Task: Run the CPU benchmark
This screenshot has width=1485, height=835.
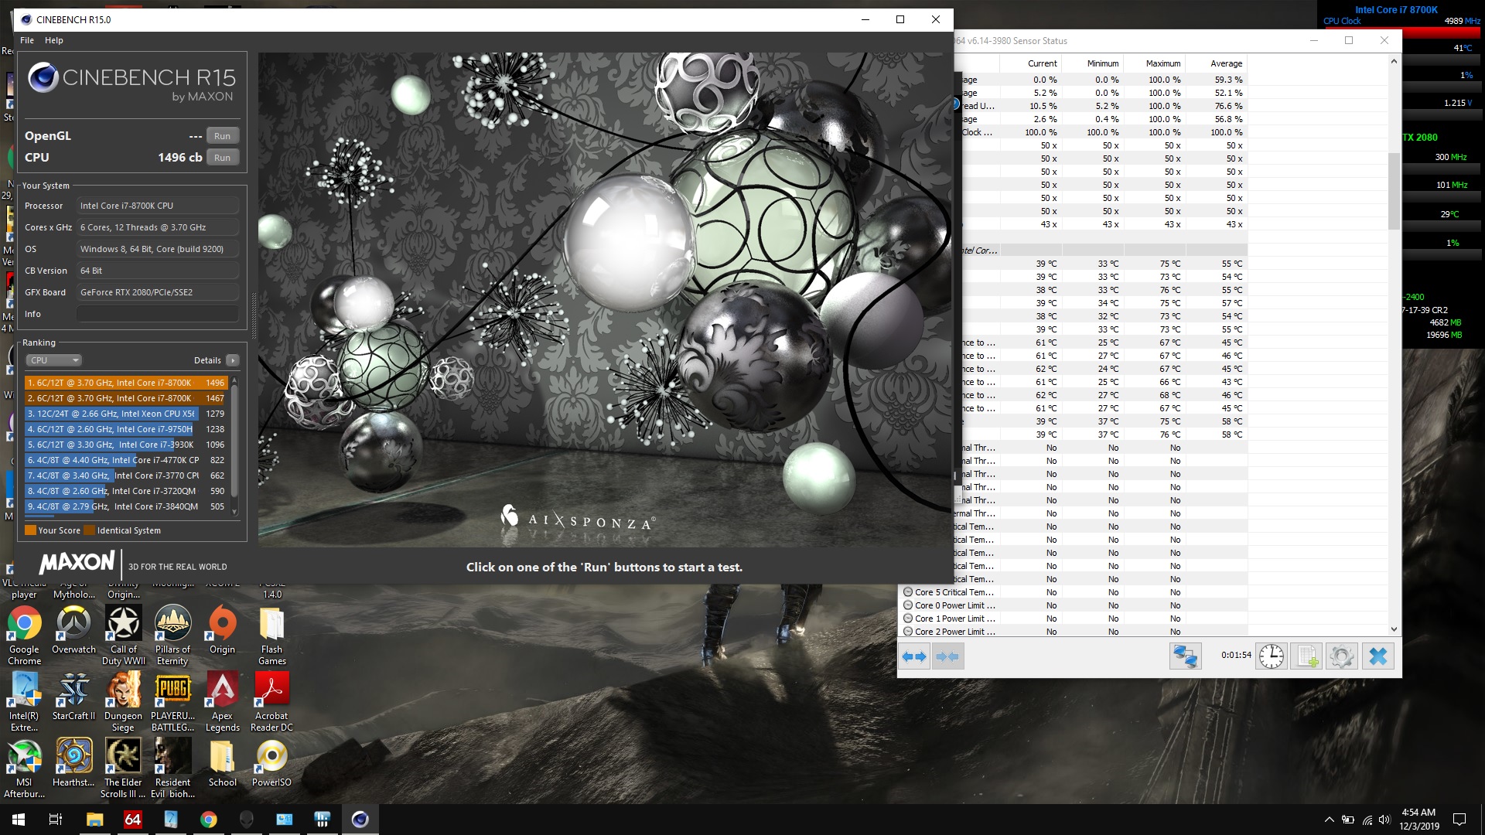Action: coord(223,158)
